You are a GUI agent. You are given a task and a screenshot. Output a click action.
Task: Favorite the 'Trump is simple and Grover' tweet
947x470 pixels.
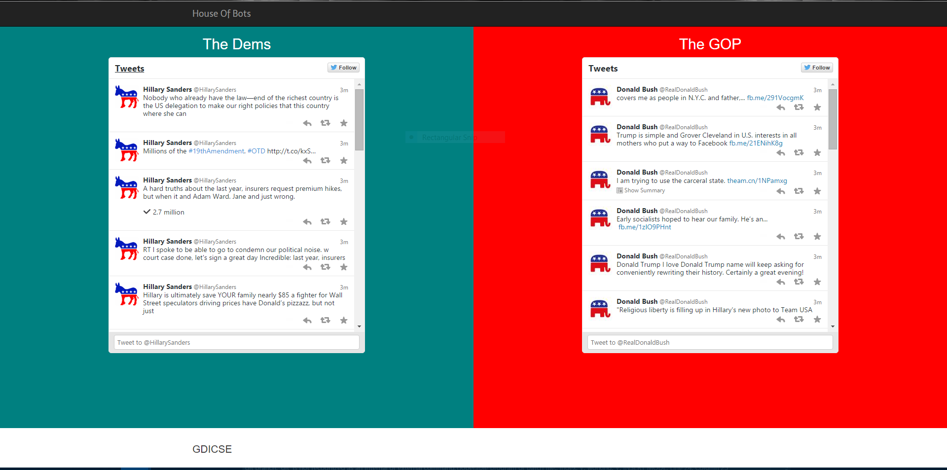[x=817, y=153]
